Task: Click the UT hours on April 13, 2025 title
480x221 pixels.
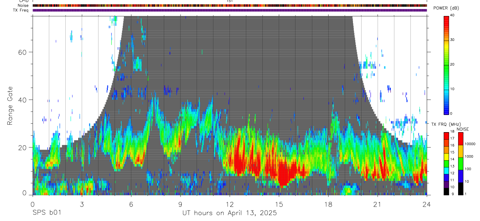Action: [x=229, y=213]
